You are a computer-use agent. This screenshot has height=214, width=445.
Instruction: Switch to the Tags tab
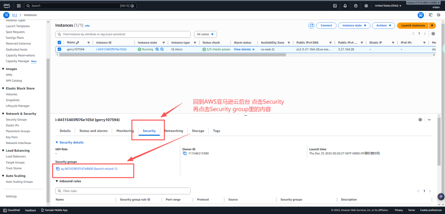216,131
